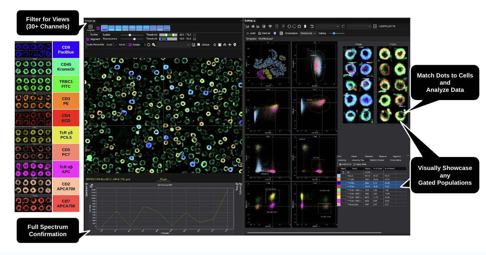Select the polygon gate drawing tool
486x255 pixels.
click(x=299, y=26)
